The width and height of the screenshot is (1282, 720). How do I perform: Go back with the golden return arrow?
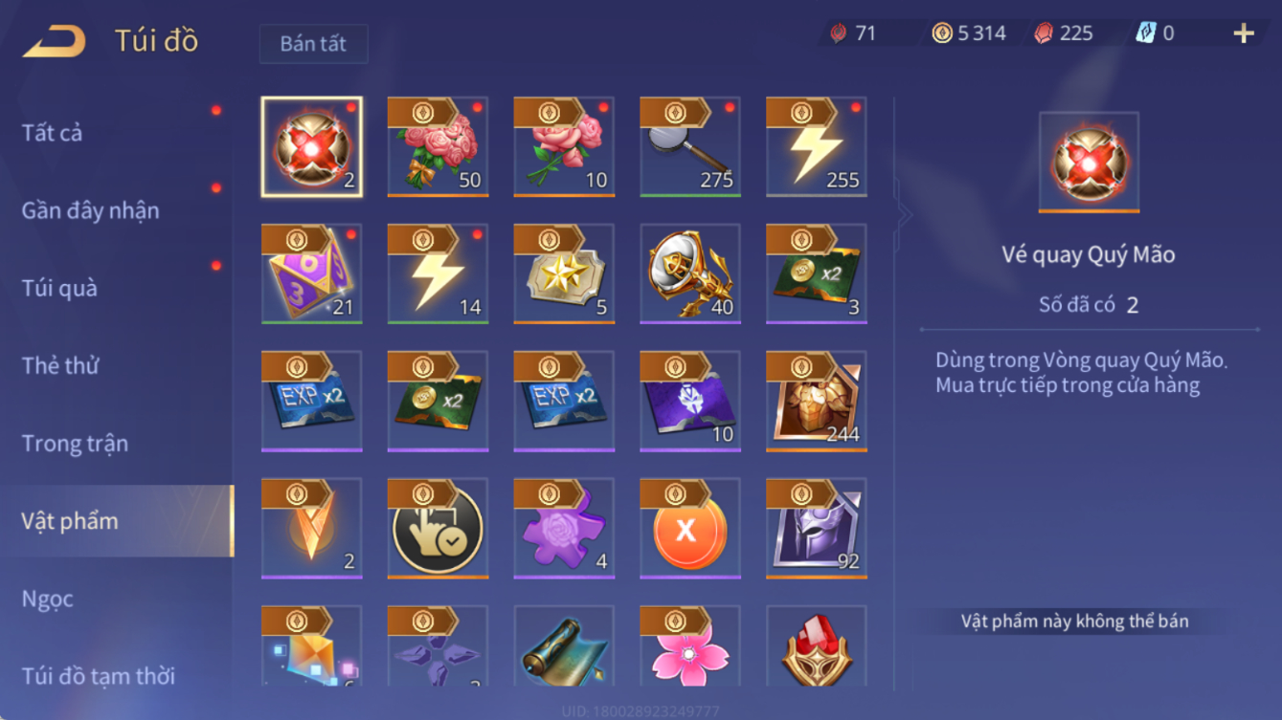[x=55, y=41]
